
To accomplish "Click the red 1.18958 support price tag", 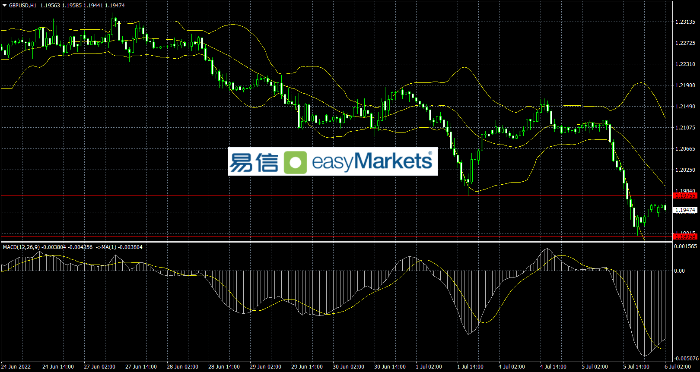I will 685,236.
